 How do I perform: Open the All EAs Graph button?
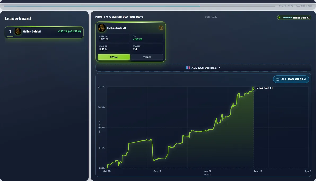pyautogui.click(x=291, y=79)
